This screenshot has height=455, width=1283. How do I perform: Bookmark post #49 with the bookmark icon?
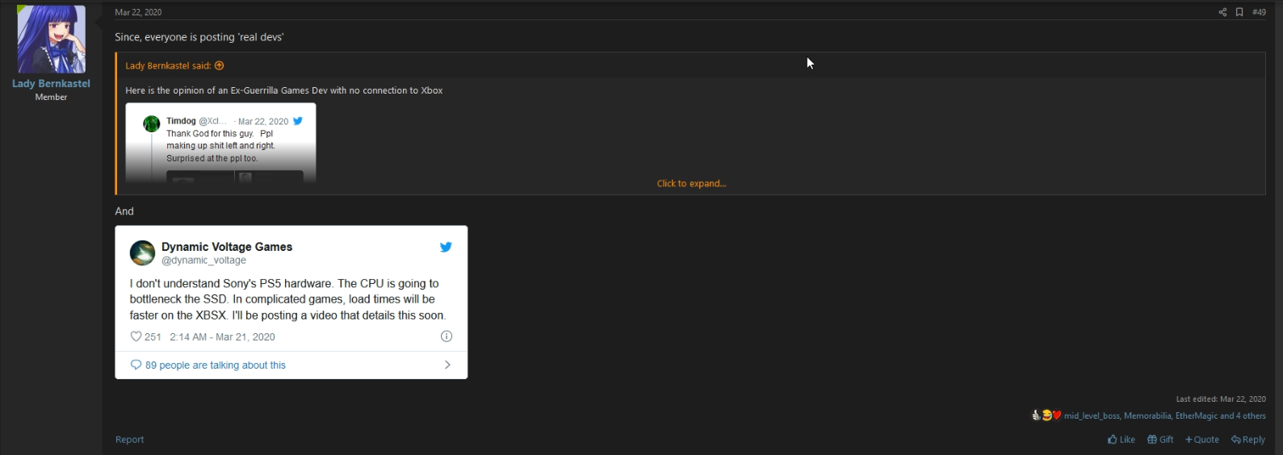[1239, 12]
